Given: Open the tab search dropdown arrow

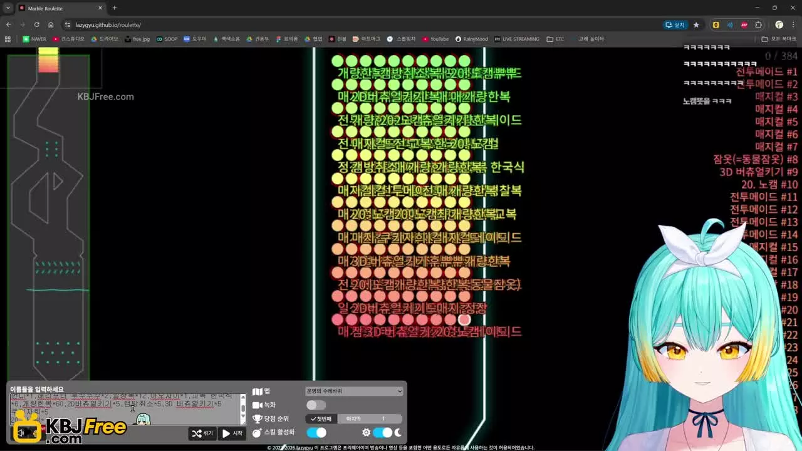Looking at the screenshot, I should click(x=8, y=8).
